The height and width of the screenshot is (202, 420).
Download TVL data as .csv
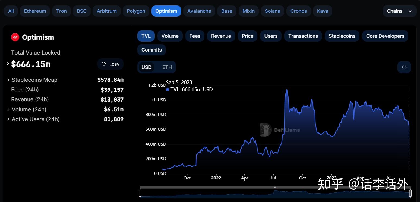click(x=110, y=64)
